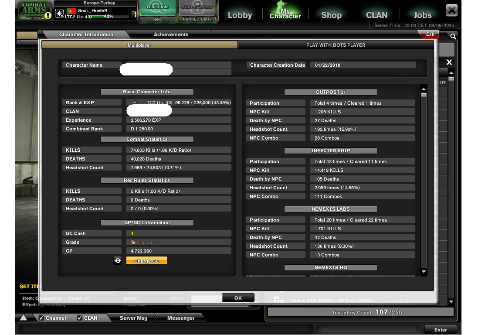Click the rank insignia in Rank & EXP row
The image size is (502, 335).
click(x=135, y=103)
